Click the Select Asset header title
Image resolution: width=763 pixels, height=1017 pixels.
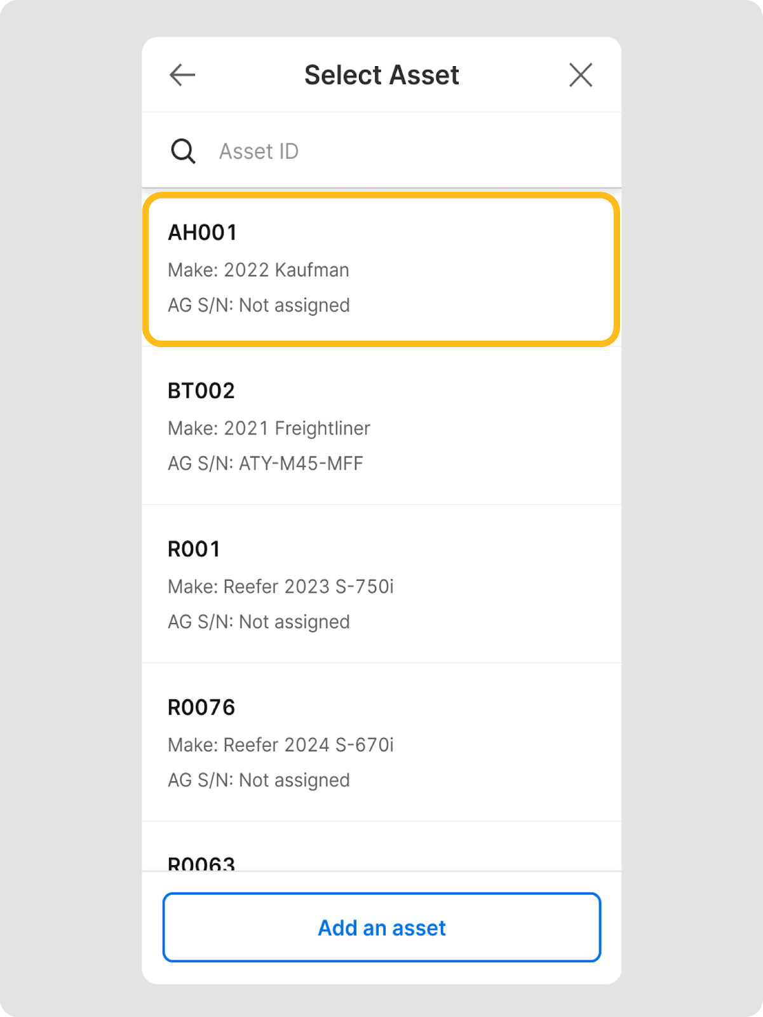pos(381,75)
